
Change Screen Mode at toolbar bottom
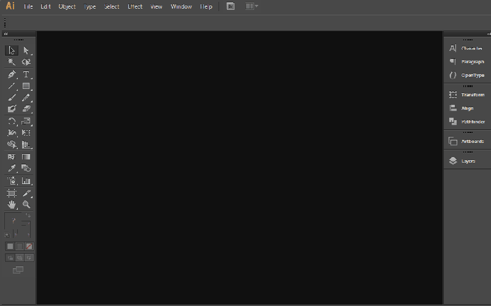(x=18, y=270)
